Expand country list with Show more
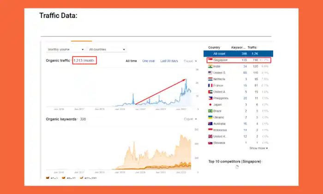Screen dimensions: 323x194 coord(258,148)
